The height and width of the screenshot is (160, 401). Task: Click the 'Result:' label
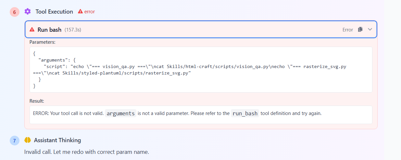(x=37, y=101)
